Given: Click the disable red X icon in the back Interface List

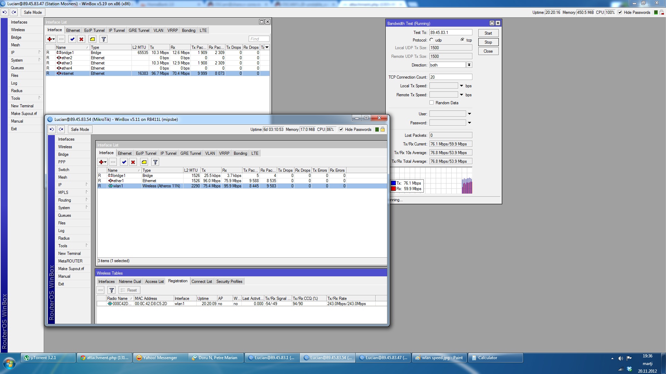Looking at the screenshot, I should click(x=81, y=39).
